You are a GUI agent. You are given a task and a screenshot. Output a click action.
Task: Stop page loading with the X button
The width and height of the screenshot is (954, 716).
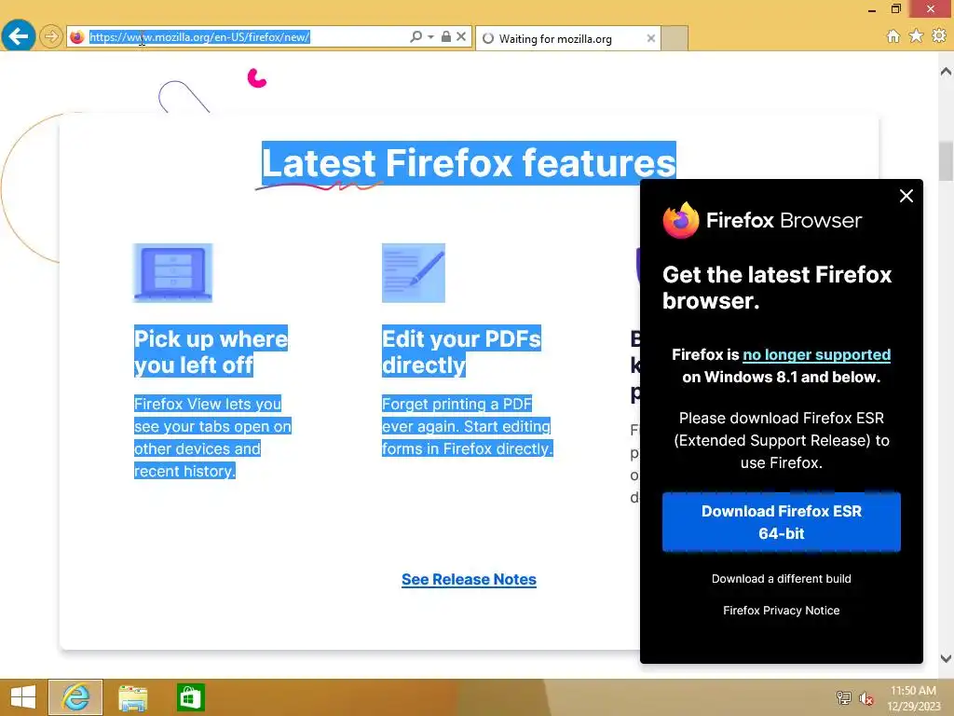[461, 36]
